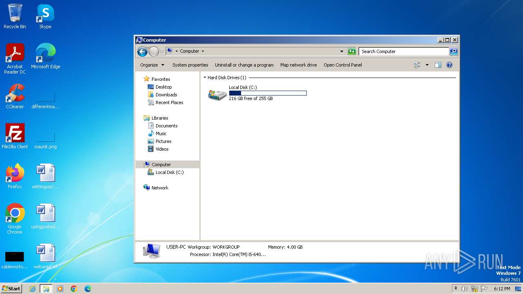Open the Videos library
The width and height of the screenshot is (523, 294).
(162, 149)
